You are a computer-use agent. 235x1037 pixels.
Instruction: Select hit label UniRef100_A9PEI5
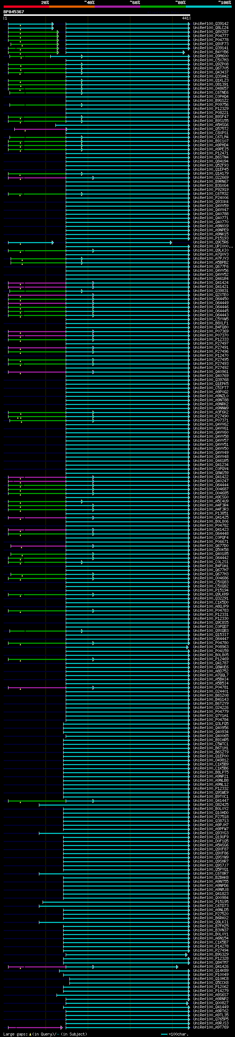point(211,149)
